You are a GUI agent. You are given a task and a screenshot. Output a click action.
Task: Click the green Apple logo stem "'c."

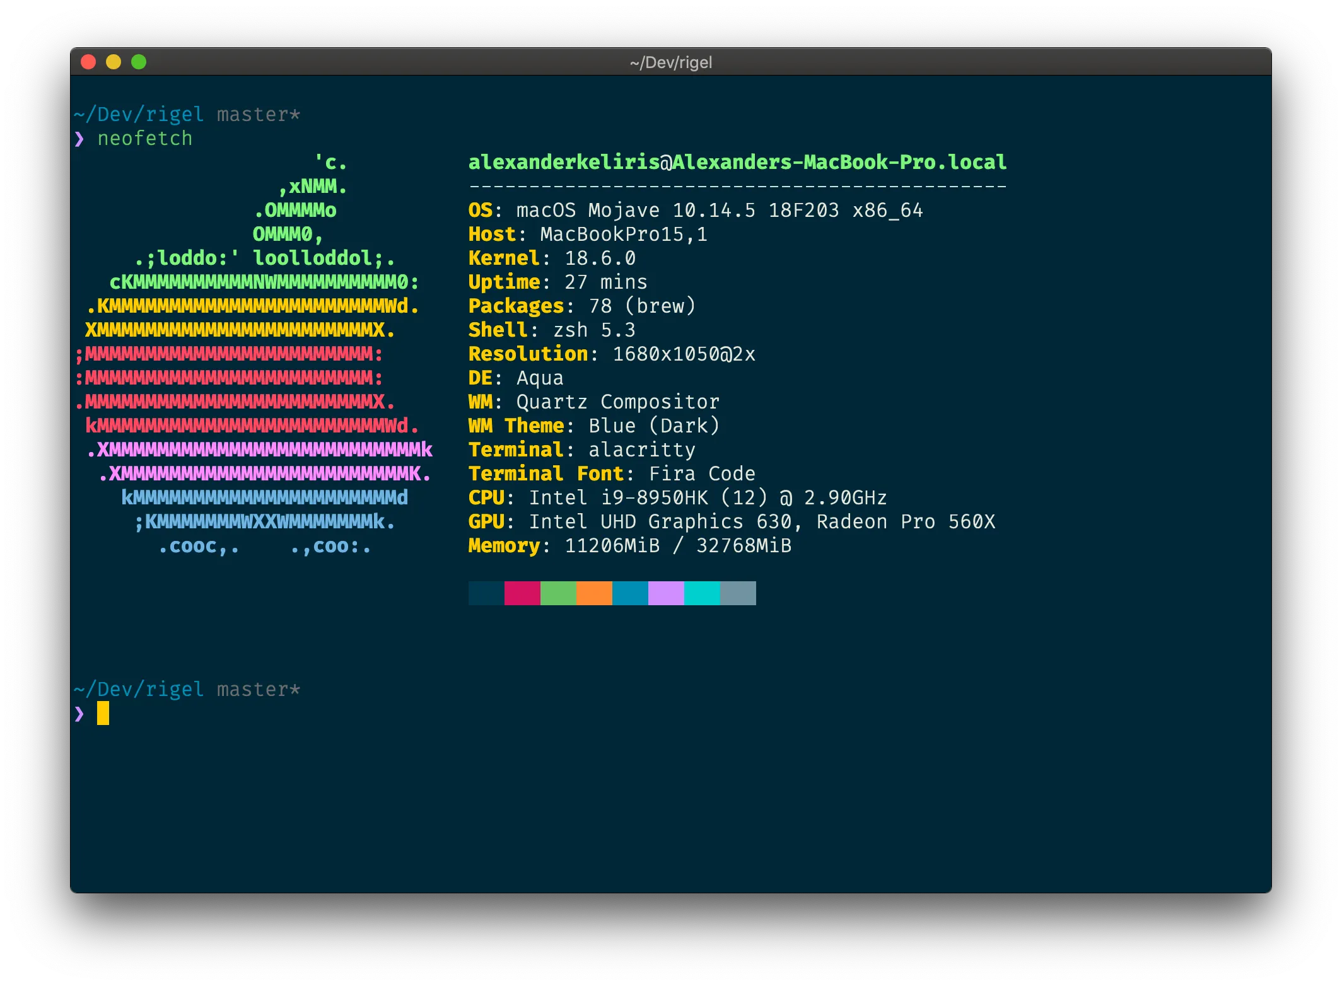point(330,162)
